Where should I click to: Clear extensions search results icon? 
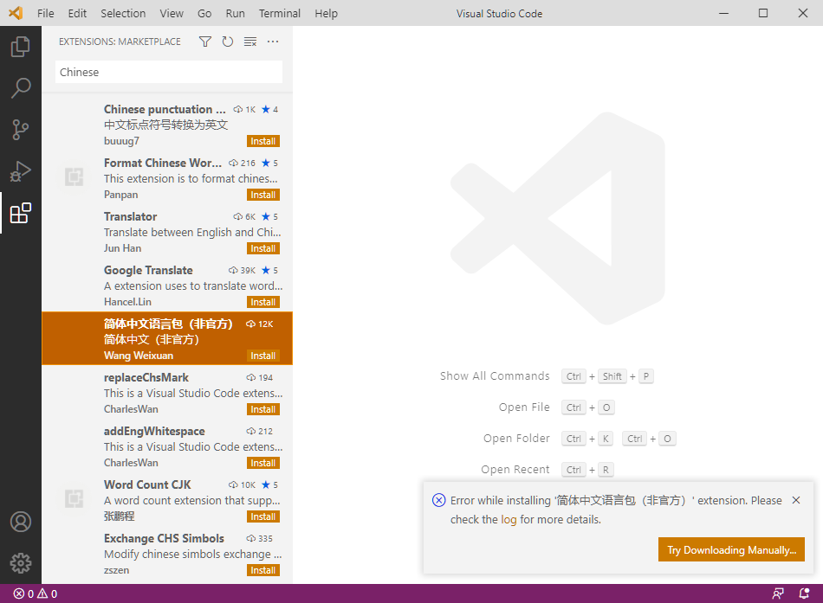tap(250, 42)
